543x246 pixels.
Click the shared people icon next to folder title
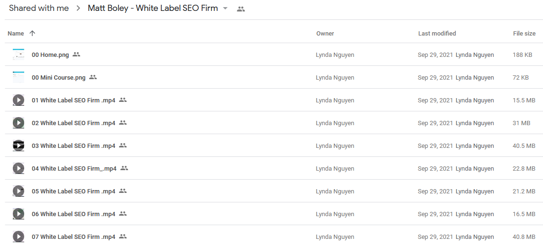coord(241,9)
